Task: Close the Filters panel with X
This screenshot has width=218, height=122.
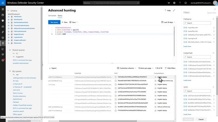Action: (215, 9)
